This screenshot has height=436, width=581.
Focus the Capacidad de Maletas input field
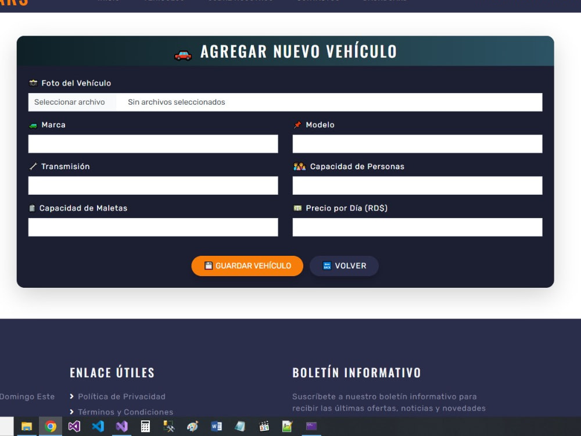[153, 227]
